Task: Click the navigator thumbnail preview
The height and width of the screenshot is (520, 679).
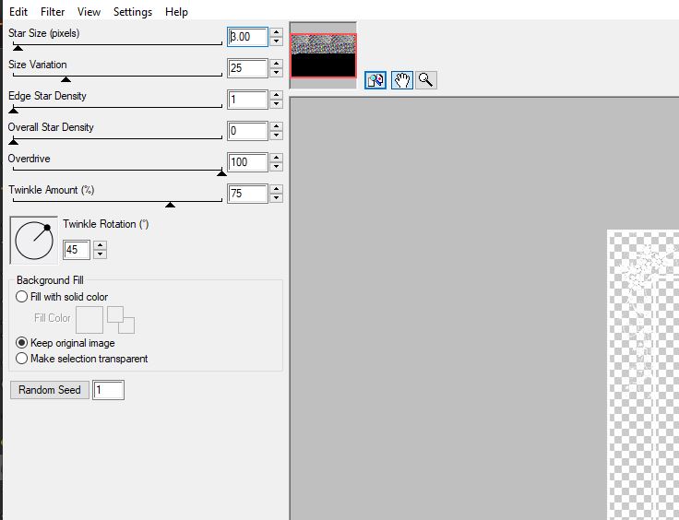Action: (x=323, y=55)
